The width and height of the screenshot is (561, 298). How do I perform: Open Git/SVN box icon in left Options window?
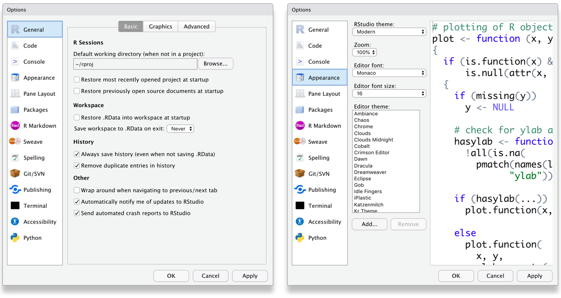pyautogui.click(x=15, y=173)
